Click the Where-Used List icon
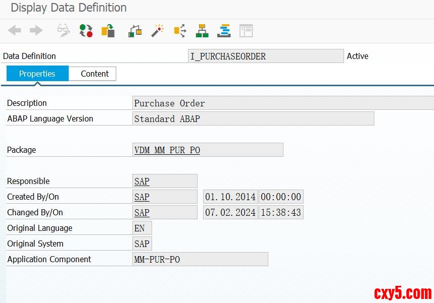The width and height of the screenshot is (434, 303). pos(180,31)
